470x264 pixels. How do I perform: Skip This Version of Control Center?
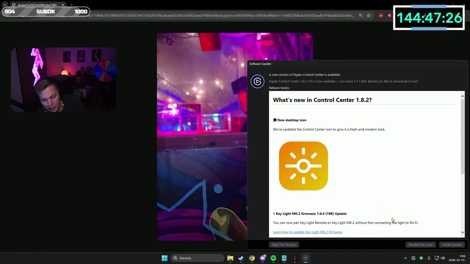284,245
